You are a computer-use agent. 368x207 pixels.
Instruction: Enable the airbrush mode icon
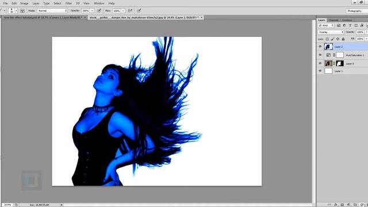130,10
